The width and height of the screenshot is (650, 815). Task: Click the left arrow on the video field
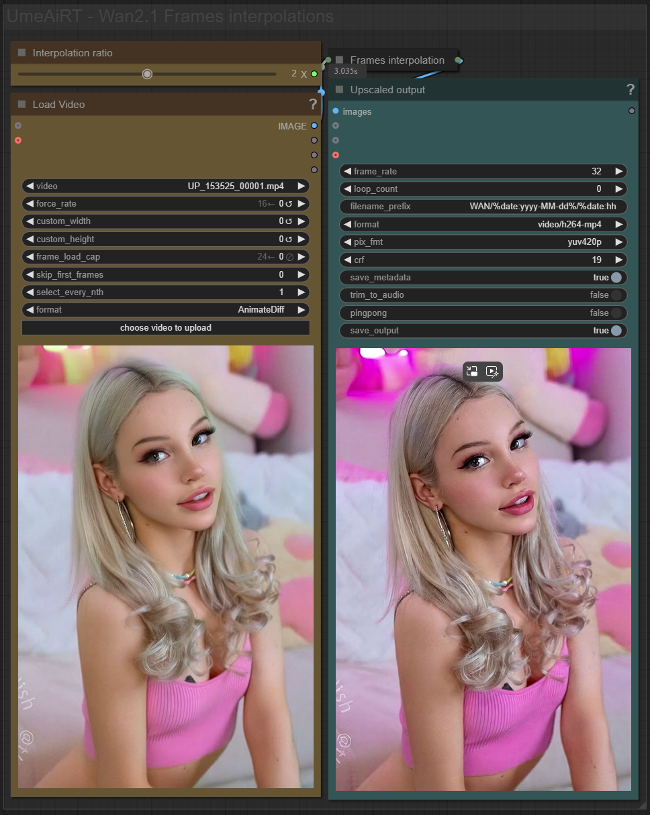click(30, 186)
